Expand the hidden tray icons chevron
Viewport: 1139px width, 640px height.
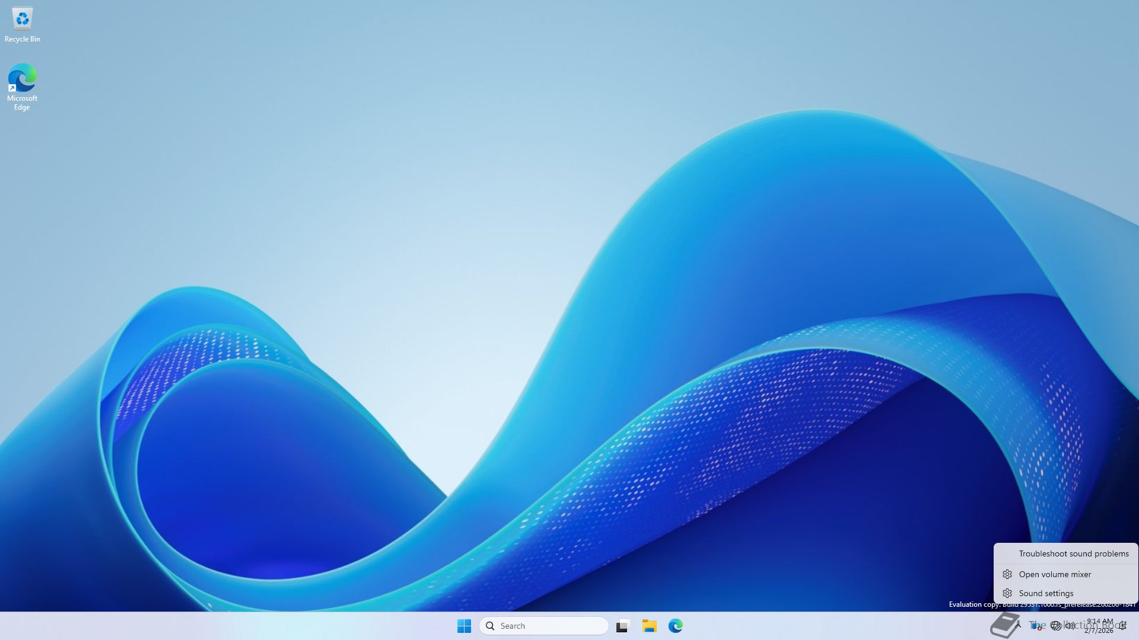tap(1018, 625)
